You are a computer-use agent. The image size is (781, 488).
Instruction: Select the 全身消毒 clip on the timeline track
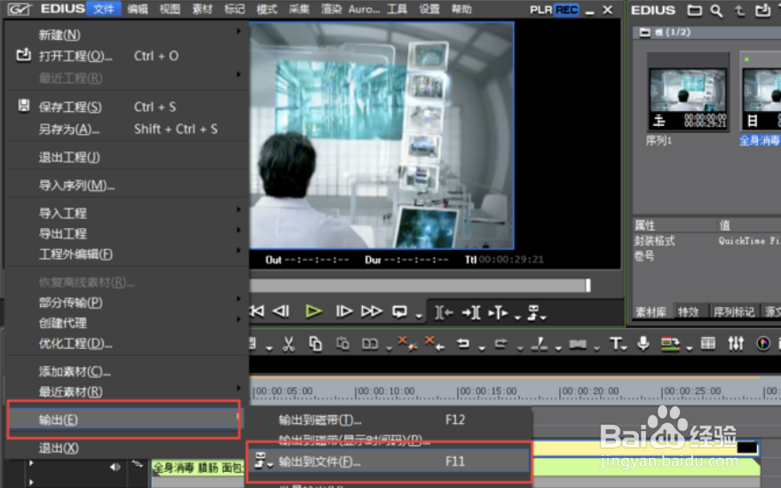tap(199, 468)
